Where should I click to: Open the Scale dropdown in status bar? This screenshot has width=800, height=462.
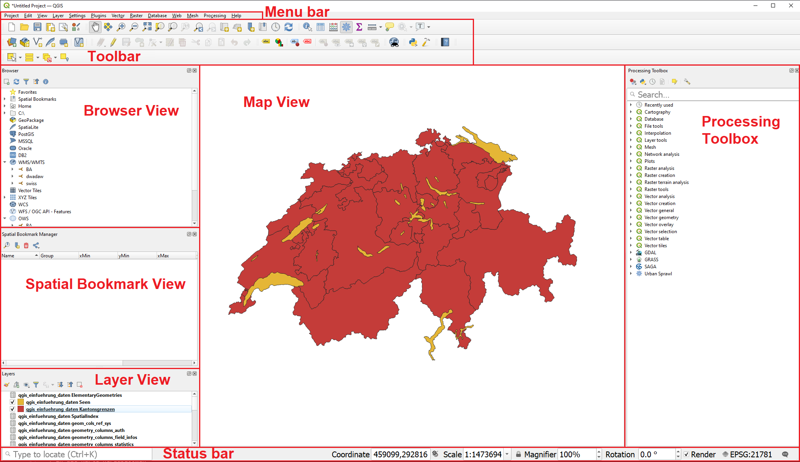507,454
